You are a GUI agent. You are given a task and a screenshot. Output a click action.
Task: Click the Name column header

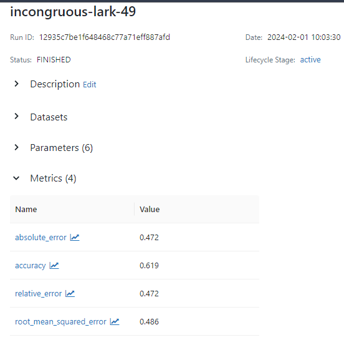point(26,210)
